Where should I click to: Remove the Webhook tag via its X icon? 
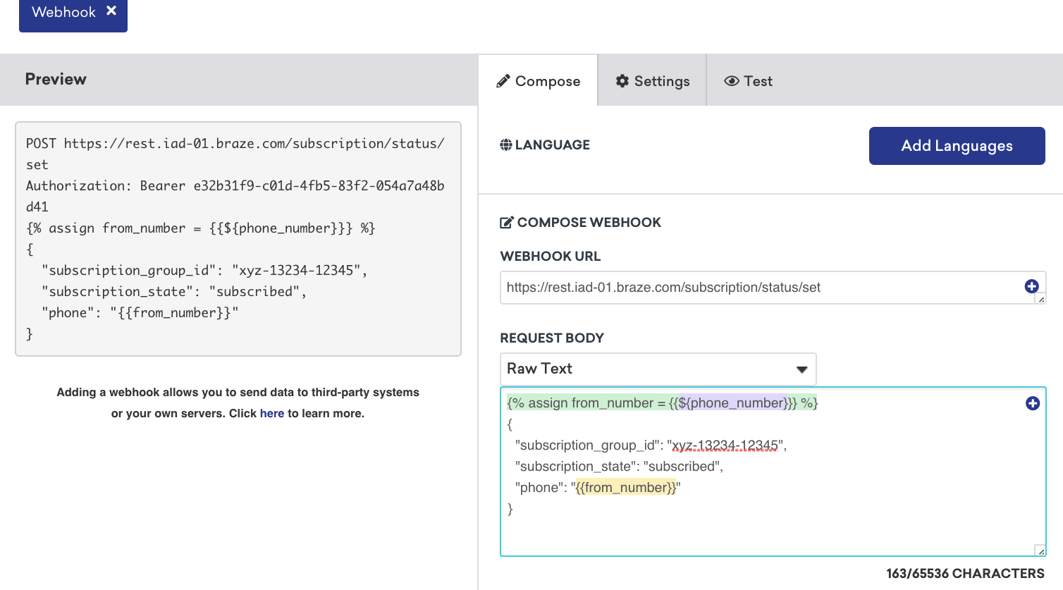(x=111, y=11)
